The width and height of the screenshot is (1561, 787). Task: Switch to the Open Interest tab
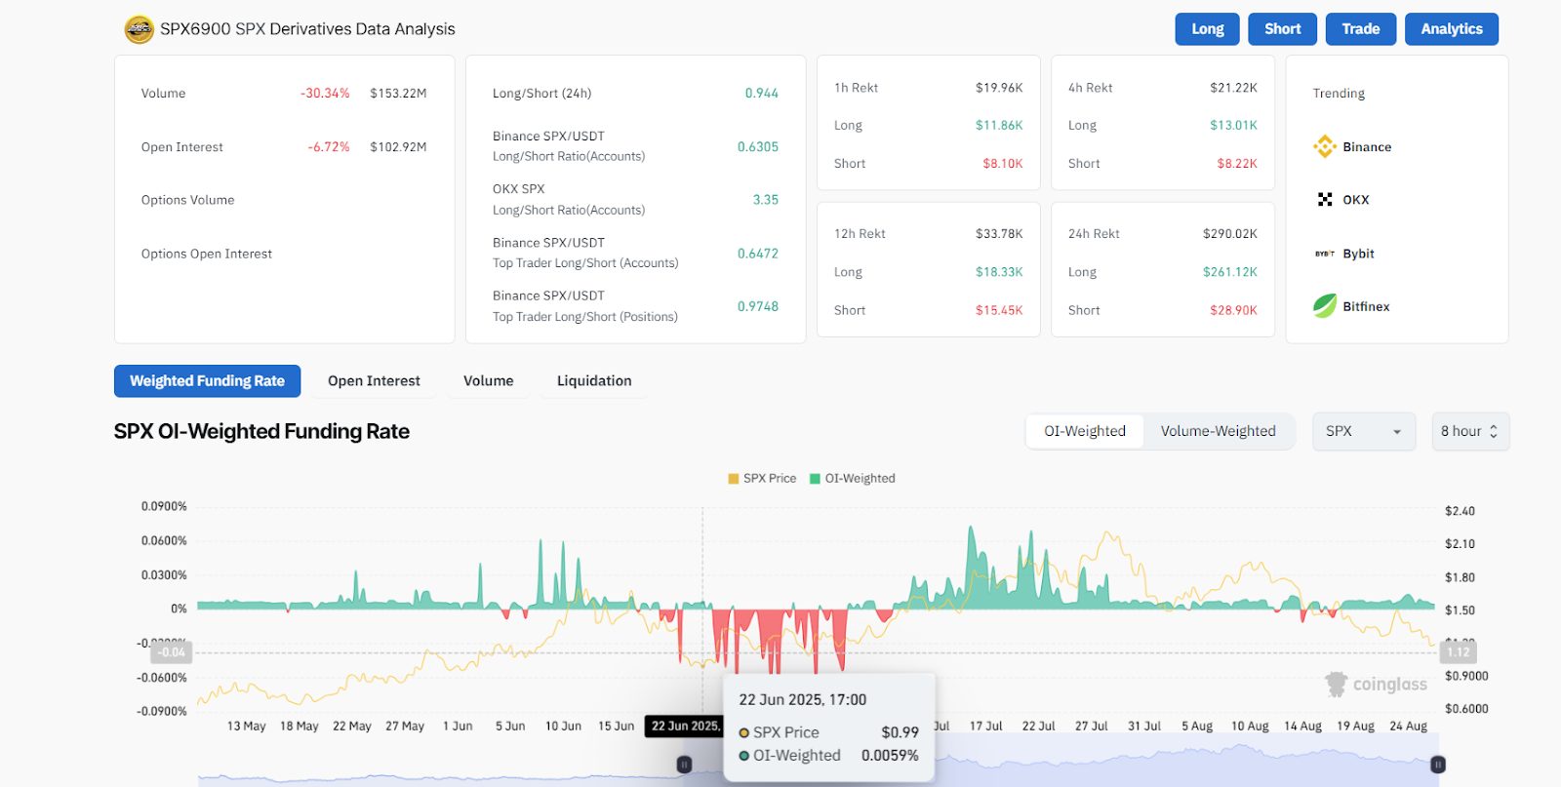(374, 381)
